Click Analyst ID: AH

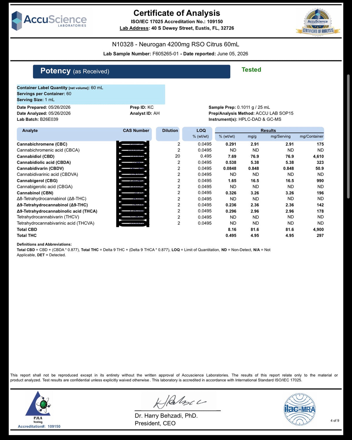pyautogui.click(x=145, y=113)
